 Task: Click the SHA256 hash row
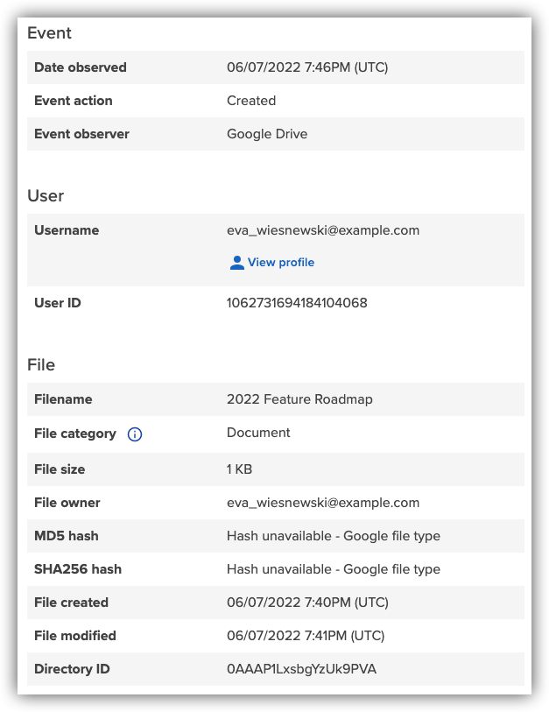[333, 568]
